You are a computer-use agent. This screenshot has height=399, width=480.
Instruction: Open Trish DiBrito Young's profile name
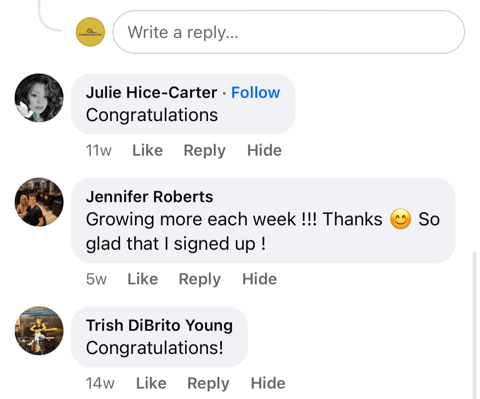(159, 325)
